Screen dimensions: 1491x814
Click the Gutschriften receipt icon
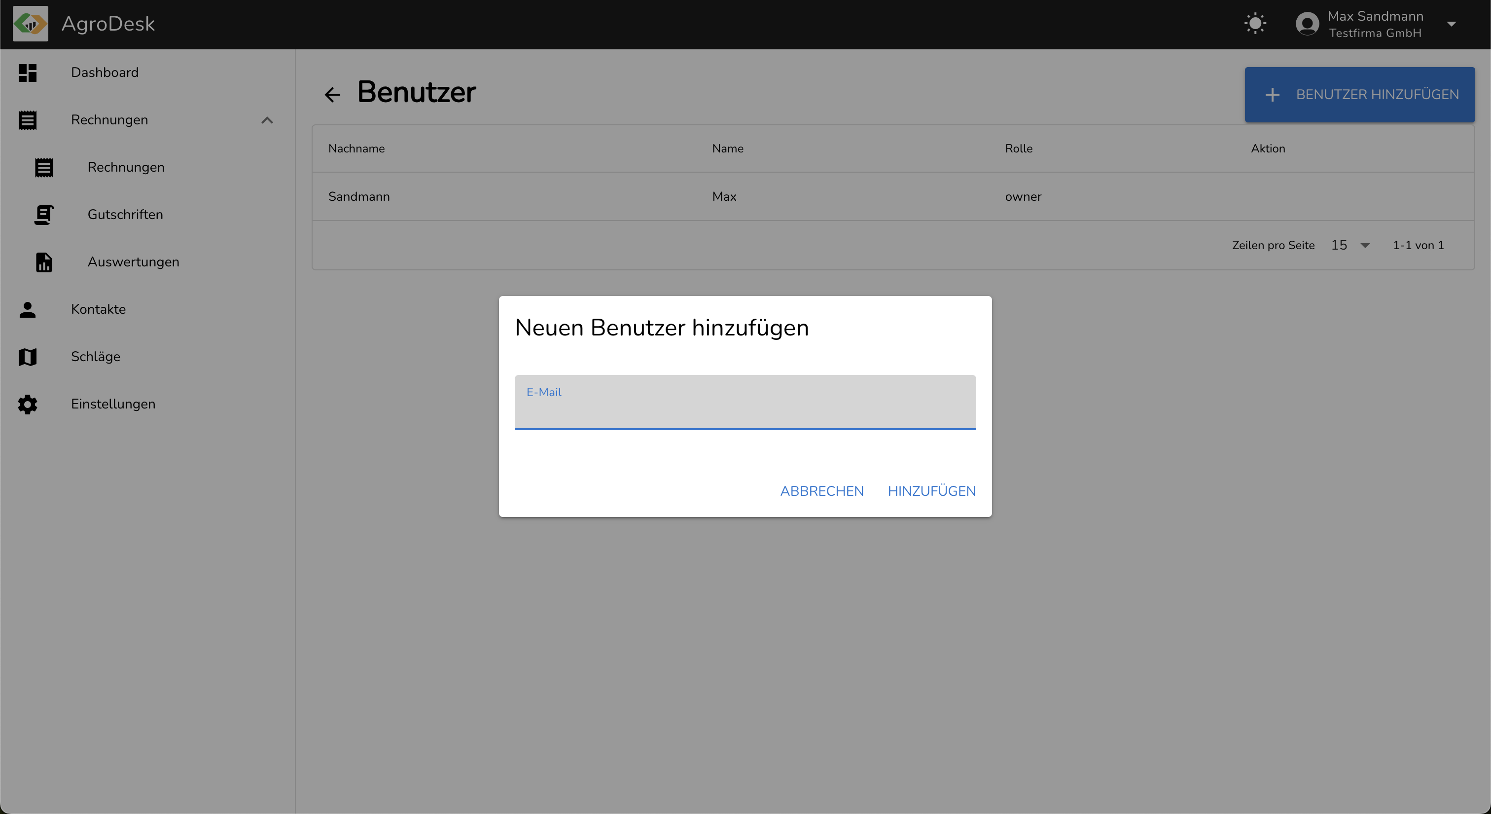pos(44,215)
